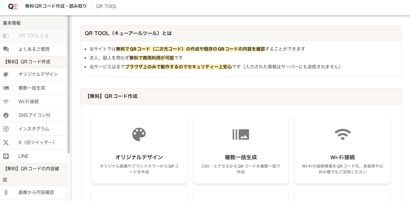
Task: Click the paperclip icon for 画像から内容確認
Action: (x=6, y=192)
